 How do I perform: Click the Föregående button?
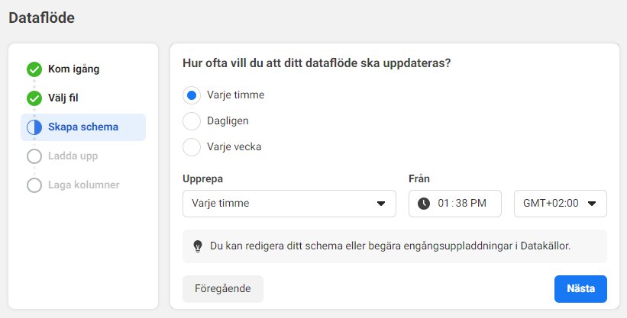click(x=223, y=288)
